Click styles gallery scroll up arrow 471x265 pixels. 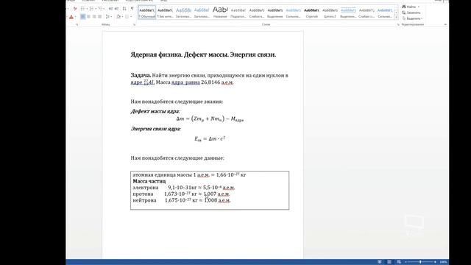[x=396, y=8]
